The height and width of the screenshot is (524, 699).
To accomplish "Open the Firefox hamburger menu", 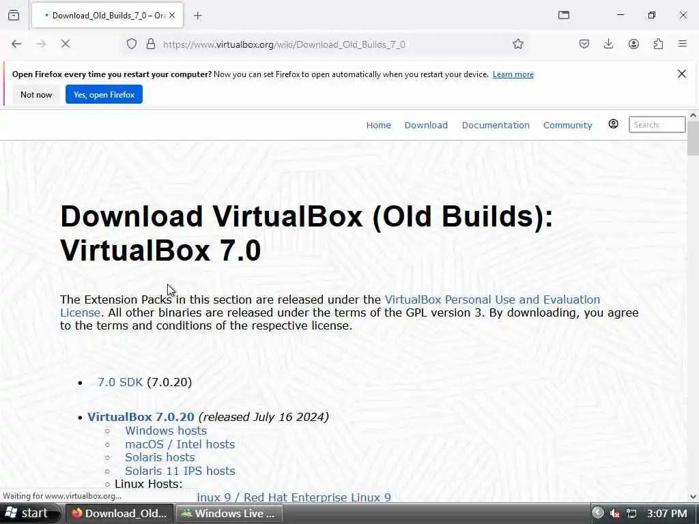I will 683,44.
